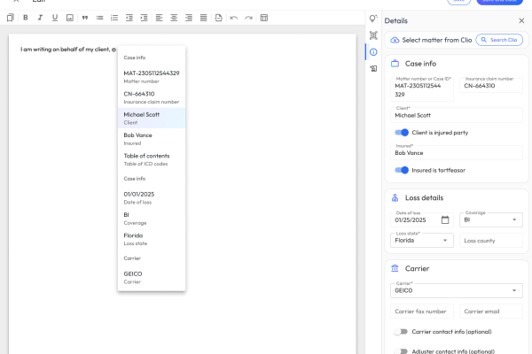Expand the Loss state dropdown
Image resolution: width=532 pixels, height=354 pixels.
pyautogui.click(x=422, y=240)
